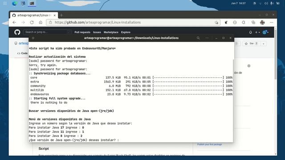Add a new tab in the terminal window
The image size is (285, 160).
[x=33, y=38]
